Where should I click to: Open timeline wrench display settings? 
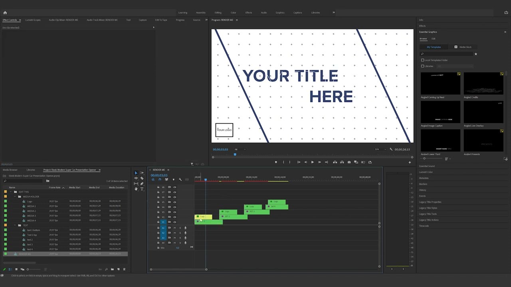click(180, 179)
